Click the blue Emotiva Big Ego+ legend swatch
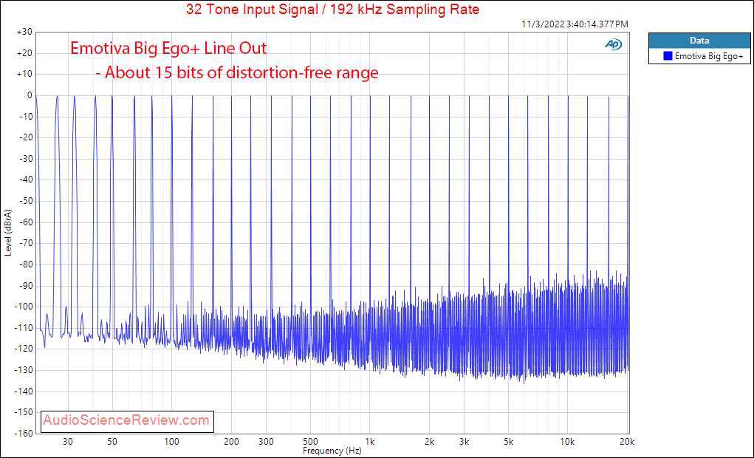 (x=668, y=56)
